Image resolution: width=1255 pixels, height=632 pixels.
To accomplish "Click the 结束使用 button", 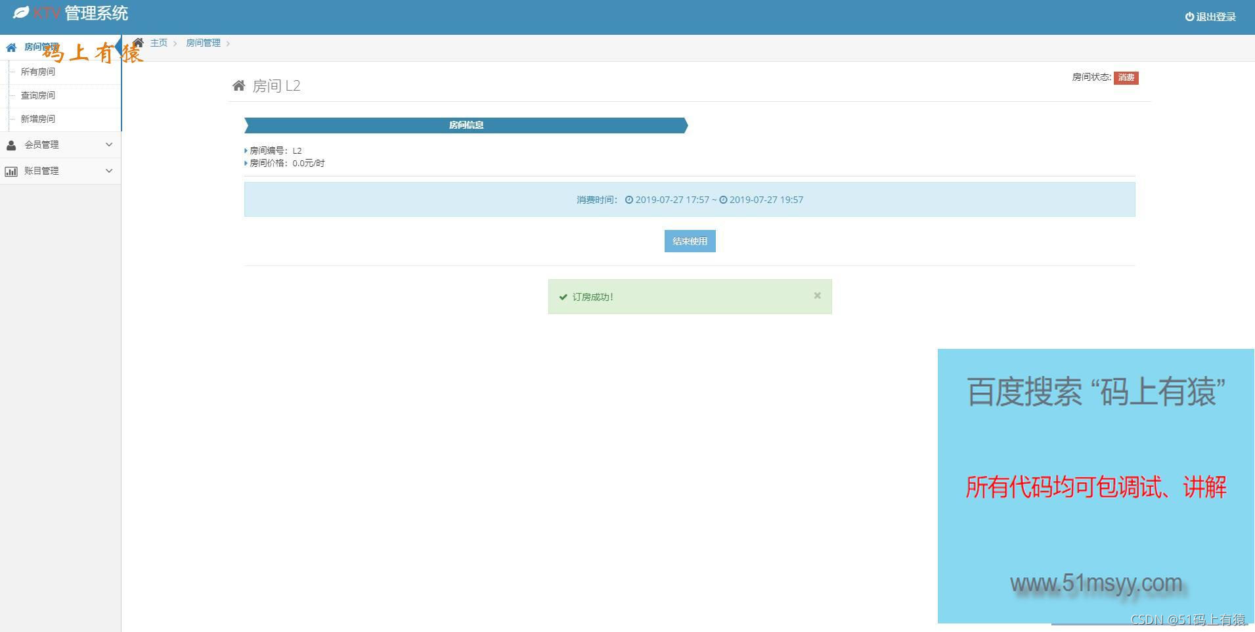I will [x=690, y=241].
